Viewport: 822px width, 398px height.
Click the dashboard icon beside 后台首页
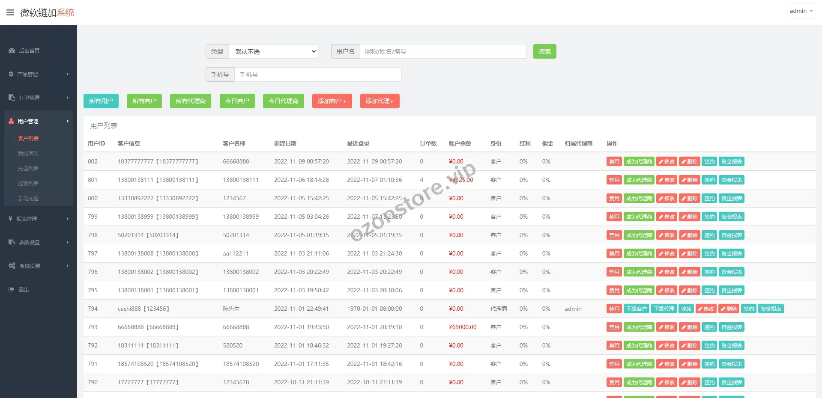[12, 50]
